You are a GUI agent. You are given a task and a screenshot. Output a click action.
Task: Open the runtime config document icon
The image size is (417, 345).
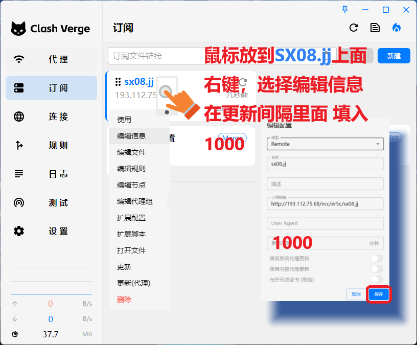pyautogui.click(x=375, y=28)
